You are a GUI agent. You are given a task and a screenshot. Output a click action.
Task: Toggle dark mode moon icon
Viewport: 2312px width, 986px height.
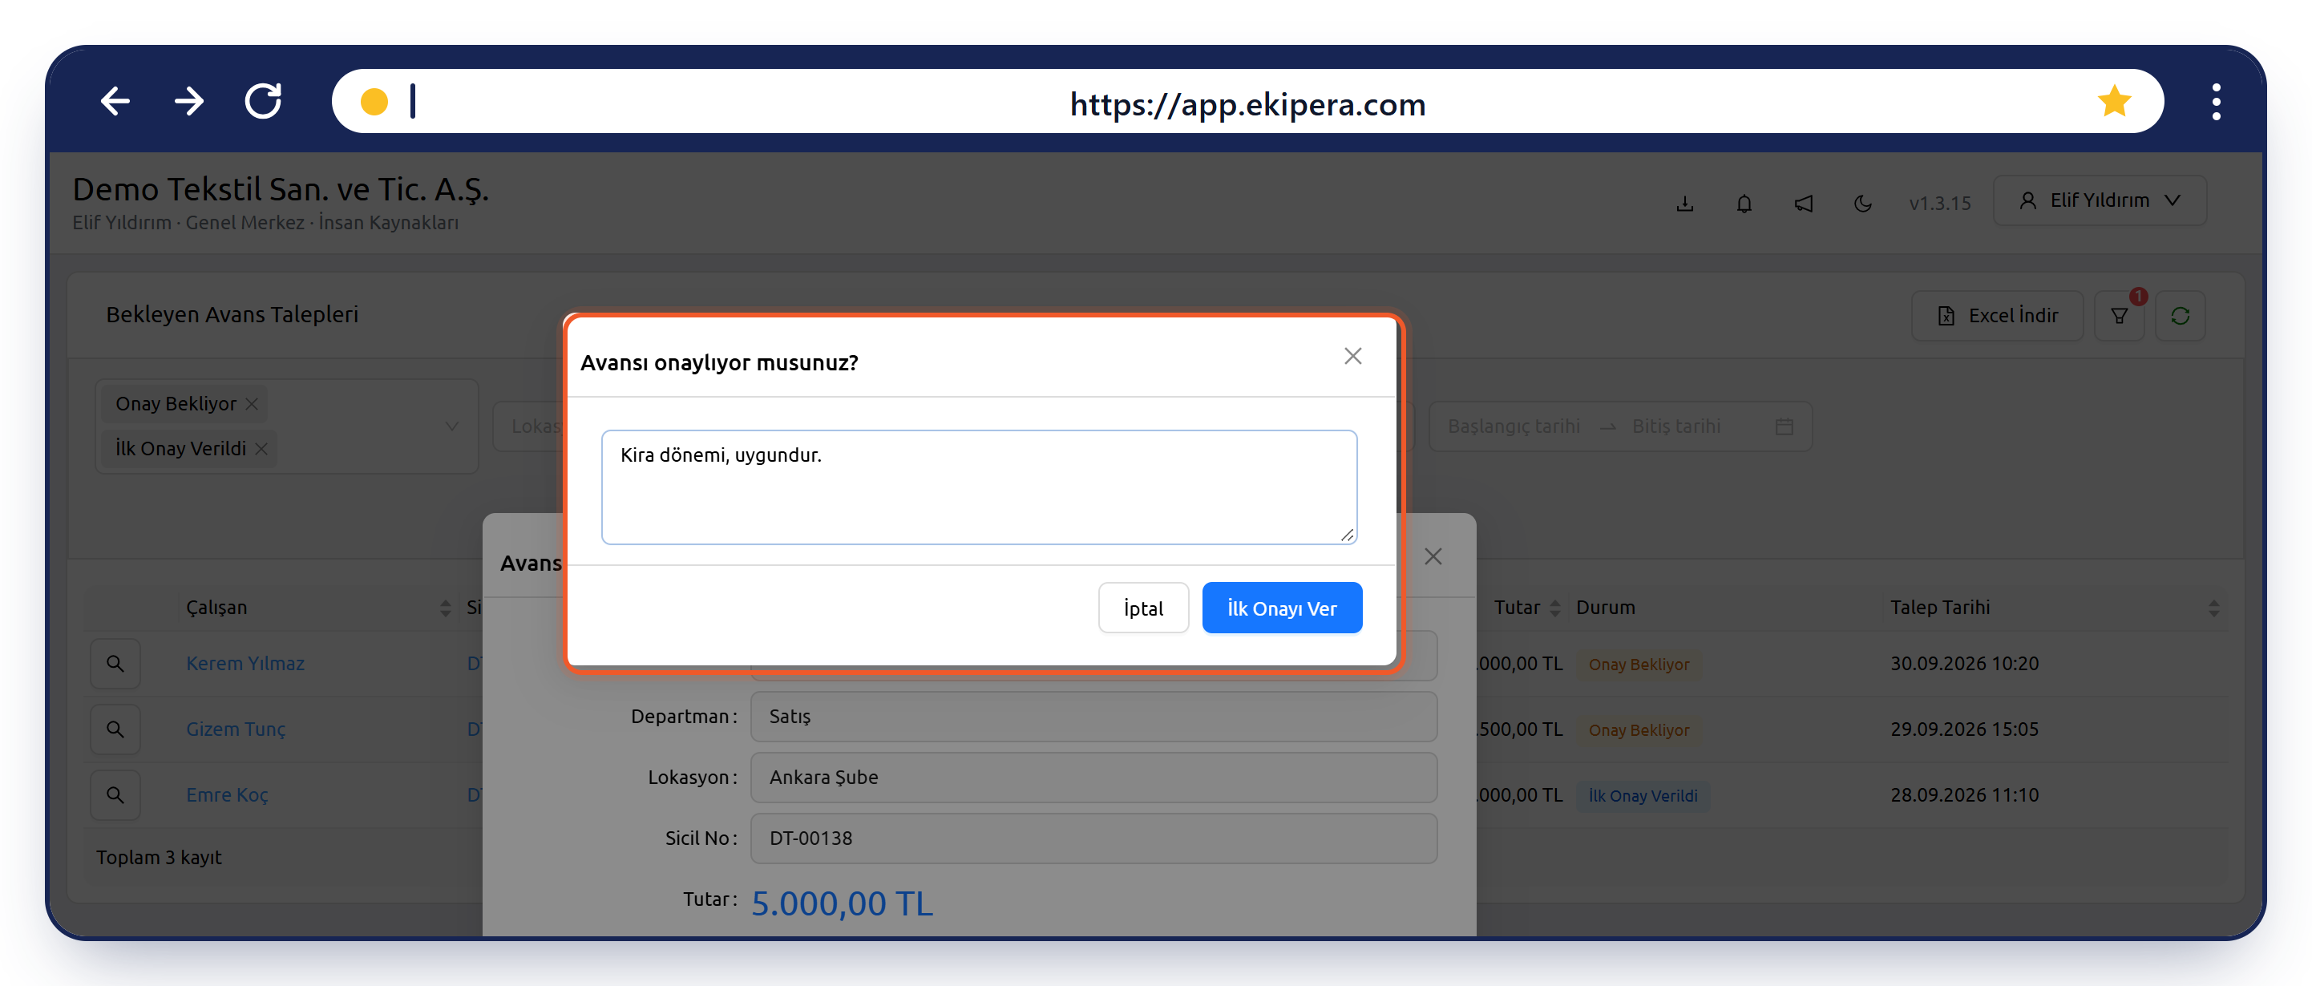click(x=1862, y=204)
